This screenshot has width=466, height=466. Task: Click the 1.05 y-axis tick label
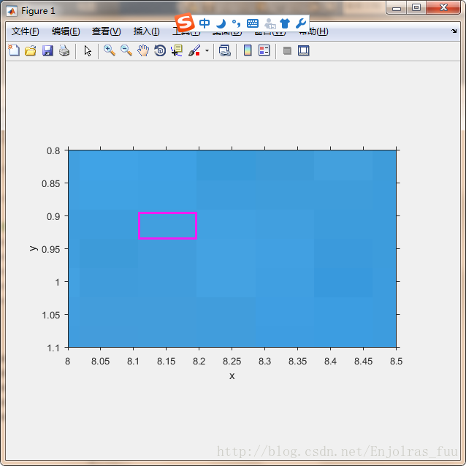pyautogui.click(x=51, y=315)
